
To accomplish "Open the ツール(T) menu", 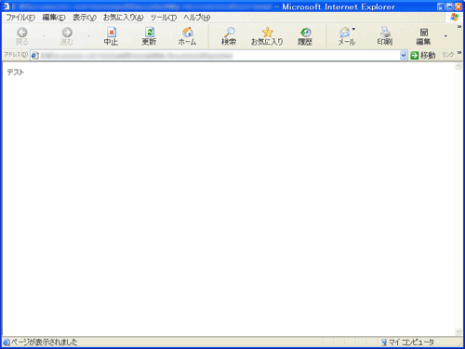I will [164, 18].
